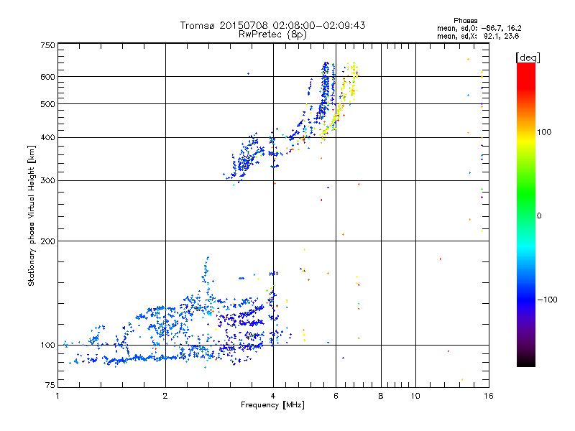The width and height of the screenshot is (575, 431).
Task: Click the x-axis tick label '6'
Action: pyautogui.click(x=336, y=396)
